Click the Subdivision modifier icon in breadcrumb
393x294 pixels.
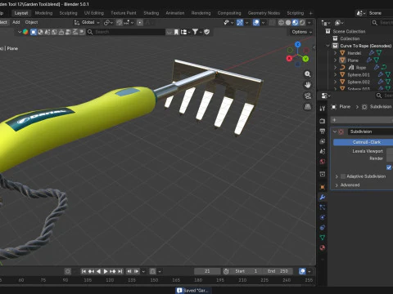click(364, 107)
